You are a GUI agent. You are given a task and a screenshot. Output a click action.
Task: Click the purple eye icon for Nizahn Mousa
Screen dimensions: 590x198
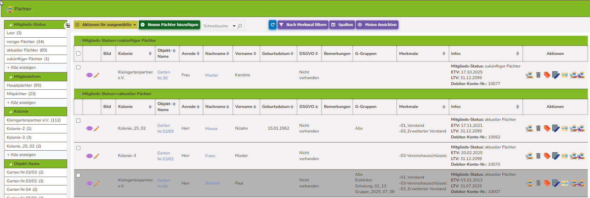tap(89, 128)
